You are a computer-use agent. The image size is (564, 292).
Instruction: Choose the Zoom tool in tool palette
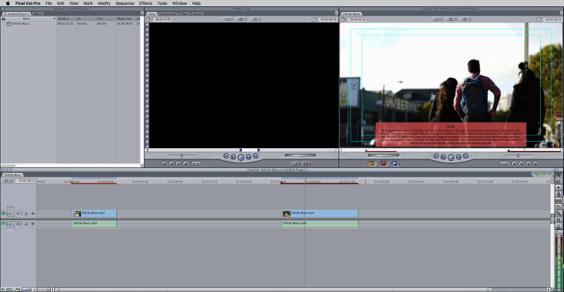click(558, 210)
